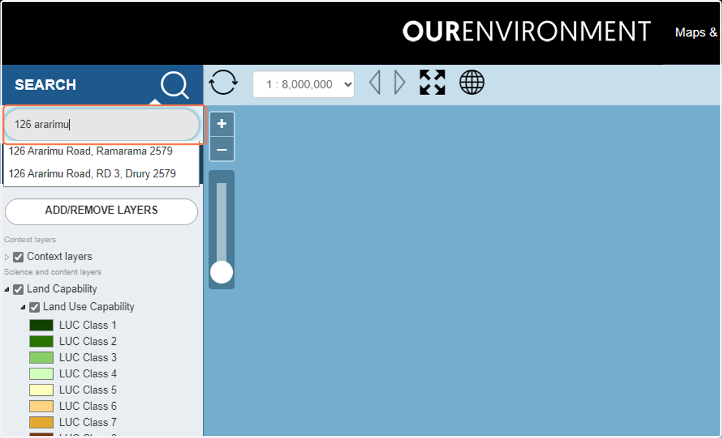Click the zoom slider handle
722x438 pixels.
coord(221,272)
